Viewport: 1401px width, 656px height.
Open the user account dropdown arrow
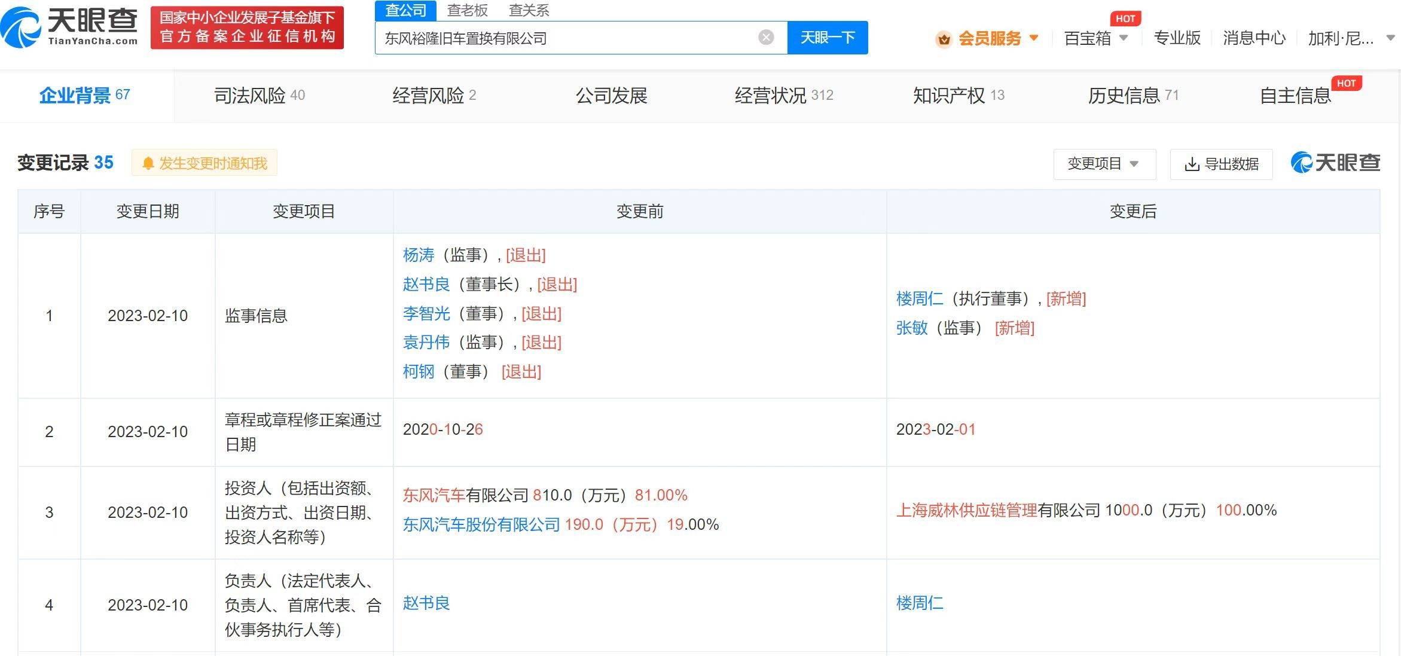click(x=1390, y=39)
